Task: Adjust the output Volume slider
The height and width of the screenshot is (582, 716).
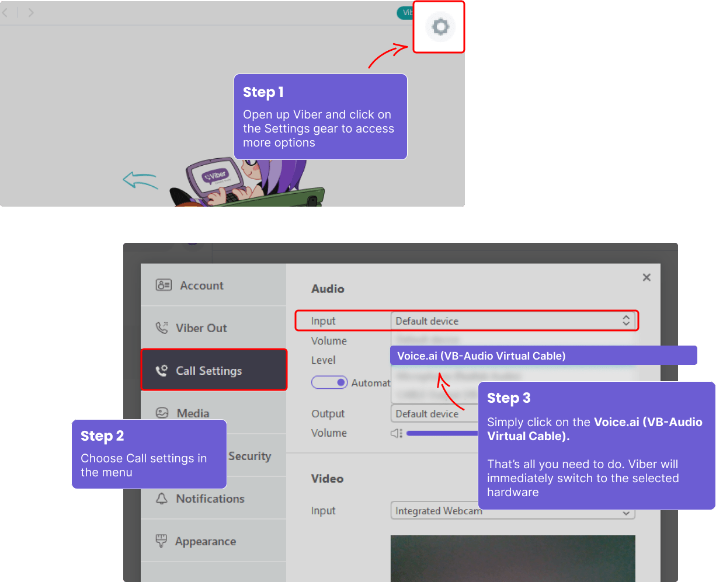Action: click(444, 433)
